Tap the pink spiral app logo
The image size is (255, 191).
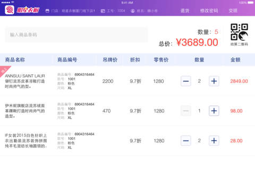[x=10, y=10]
